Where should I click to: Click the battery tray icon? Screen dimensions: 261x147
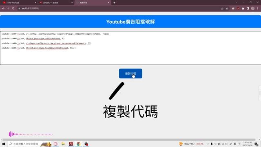219,144
